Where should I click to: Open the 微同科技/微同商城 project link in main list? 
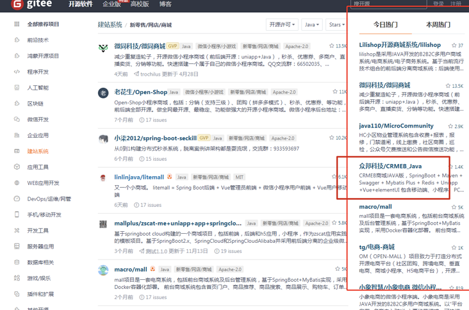140,46
